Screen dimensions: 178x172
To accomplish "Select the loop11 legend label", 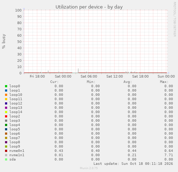I will [16, 99].
